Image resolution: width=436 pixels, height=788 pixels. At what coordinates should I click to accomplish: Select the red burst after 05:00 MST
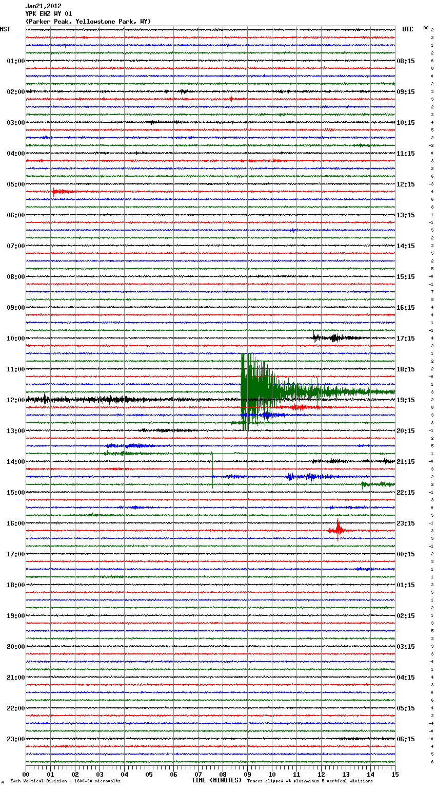pyautogui.click(x=63, y=192)
